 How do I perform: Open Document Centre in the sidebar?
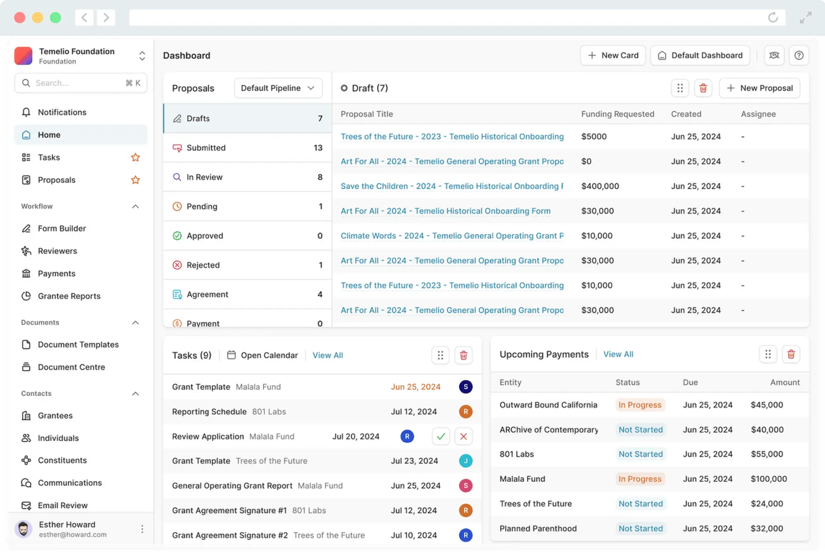click(80, 367)
